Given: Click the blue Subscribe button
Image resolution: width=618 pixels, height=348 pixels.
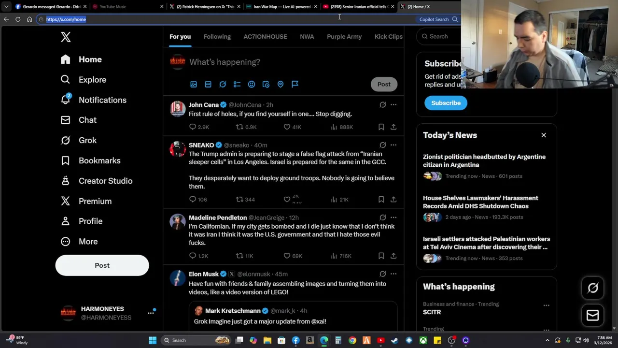Looking at the screenshot, I should (446, 103).
